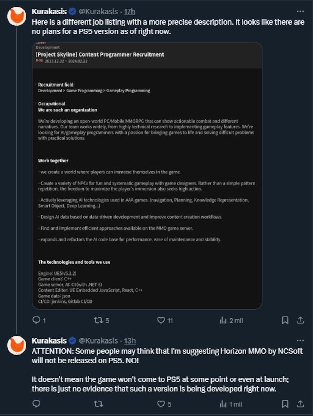The width and height of the screenshot is (313, 416).
Task: Bookmark the first job listing tweet
Action: (285, 320)
